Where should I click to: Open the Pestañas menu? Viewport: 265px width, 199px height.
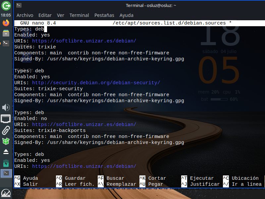[x=104, y=15]
